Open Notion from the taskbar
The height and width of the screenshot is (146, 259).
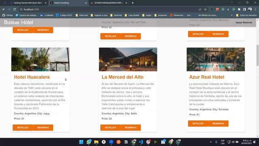(x=126, y=142)
